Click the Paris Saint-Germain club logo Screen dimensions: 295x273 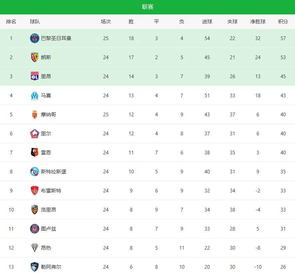pyautogui.click(x=35, y=38)
